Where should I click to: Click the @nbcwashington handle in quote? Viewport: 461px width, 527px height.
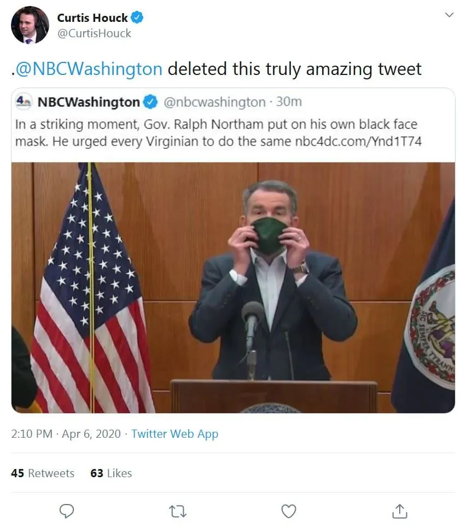pos(214,102)
